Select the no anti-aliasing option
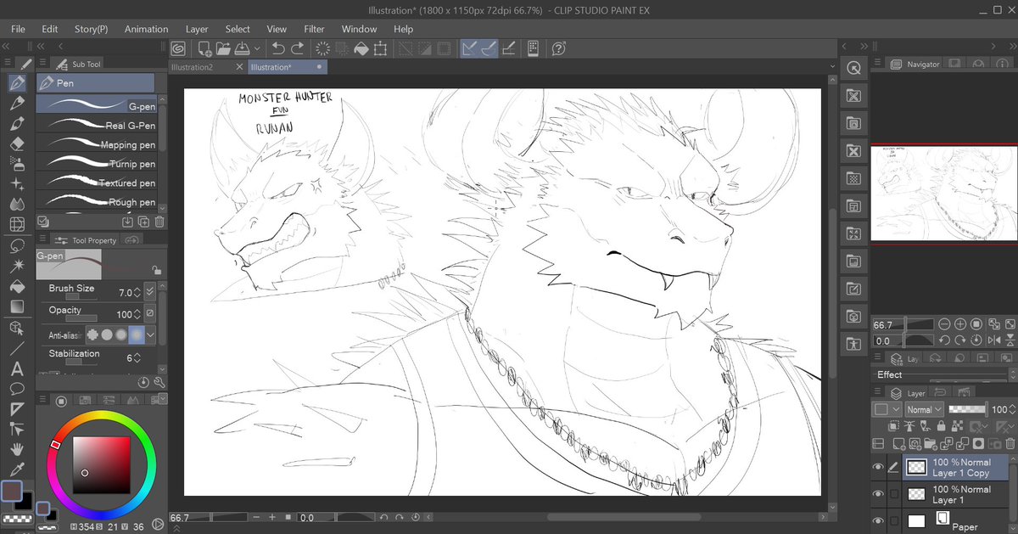The height and width of the screenshot is (534, 1018). 92,335
